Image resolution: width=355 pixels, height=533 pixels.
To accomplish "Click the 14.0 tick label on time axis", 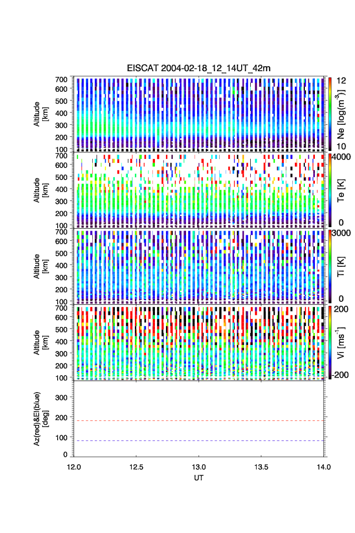I will coord(324,466).
